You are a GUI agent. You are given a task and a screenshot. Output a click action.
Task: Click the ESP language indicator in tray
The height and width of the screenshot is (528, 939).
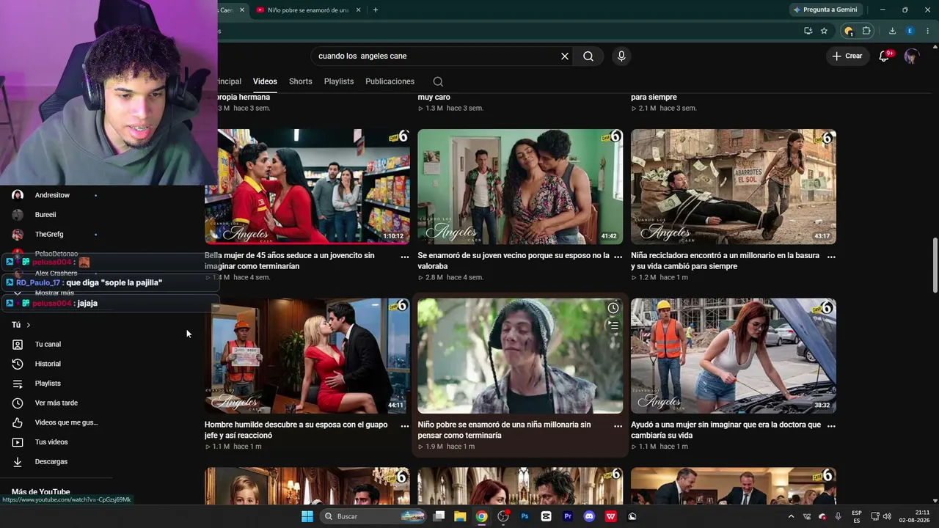pos(857,516)
